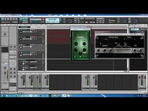Click the inspector gain knob at top

coord(5,34)
